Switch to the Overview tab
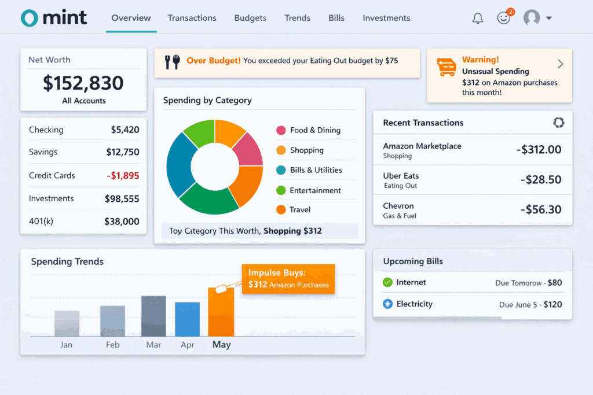593x395 pixels. 131,18
